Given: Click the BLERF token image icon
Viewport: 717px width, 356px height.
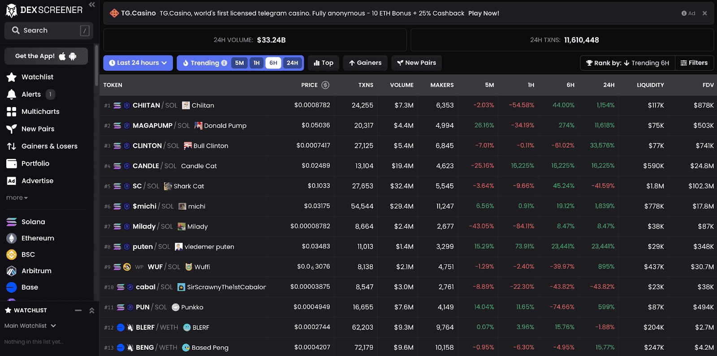Looking at the screenshot, I should click(x=187, y=327).
